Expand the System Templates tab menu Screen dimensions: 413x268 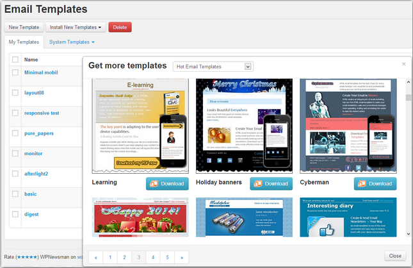click(x=72, y=42)
